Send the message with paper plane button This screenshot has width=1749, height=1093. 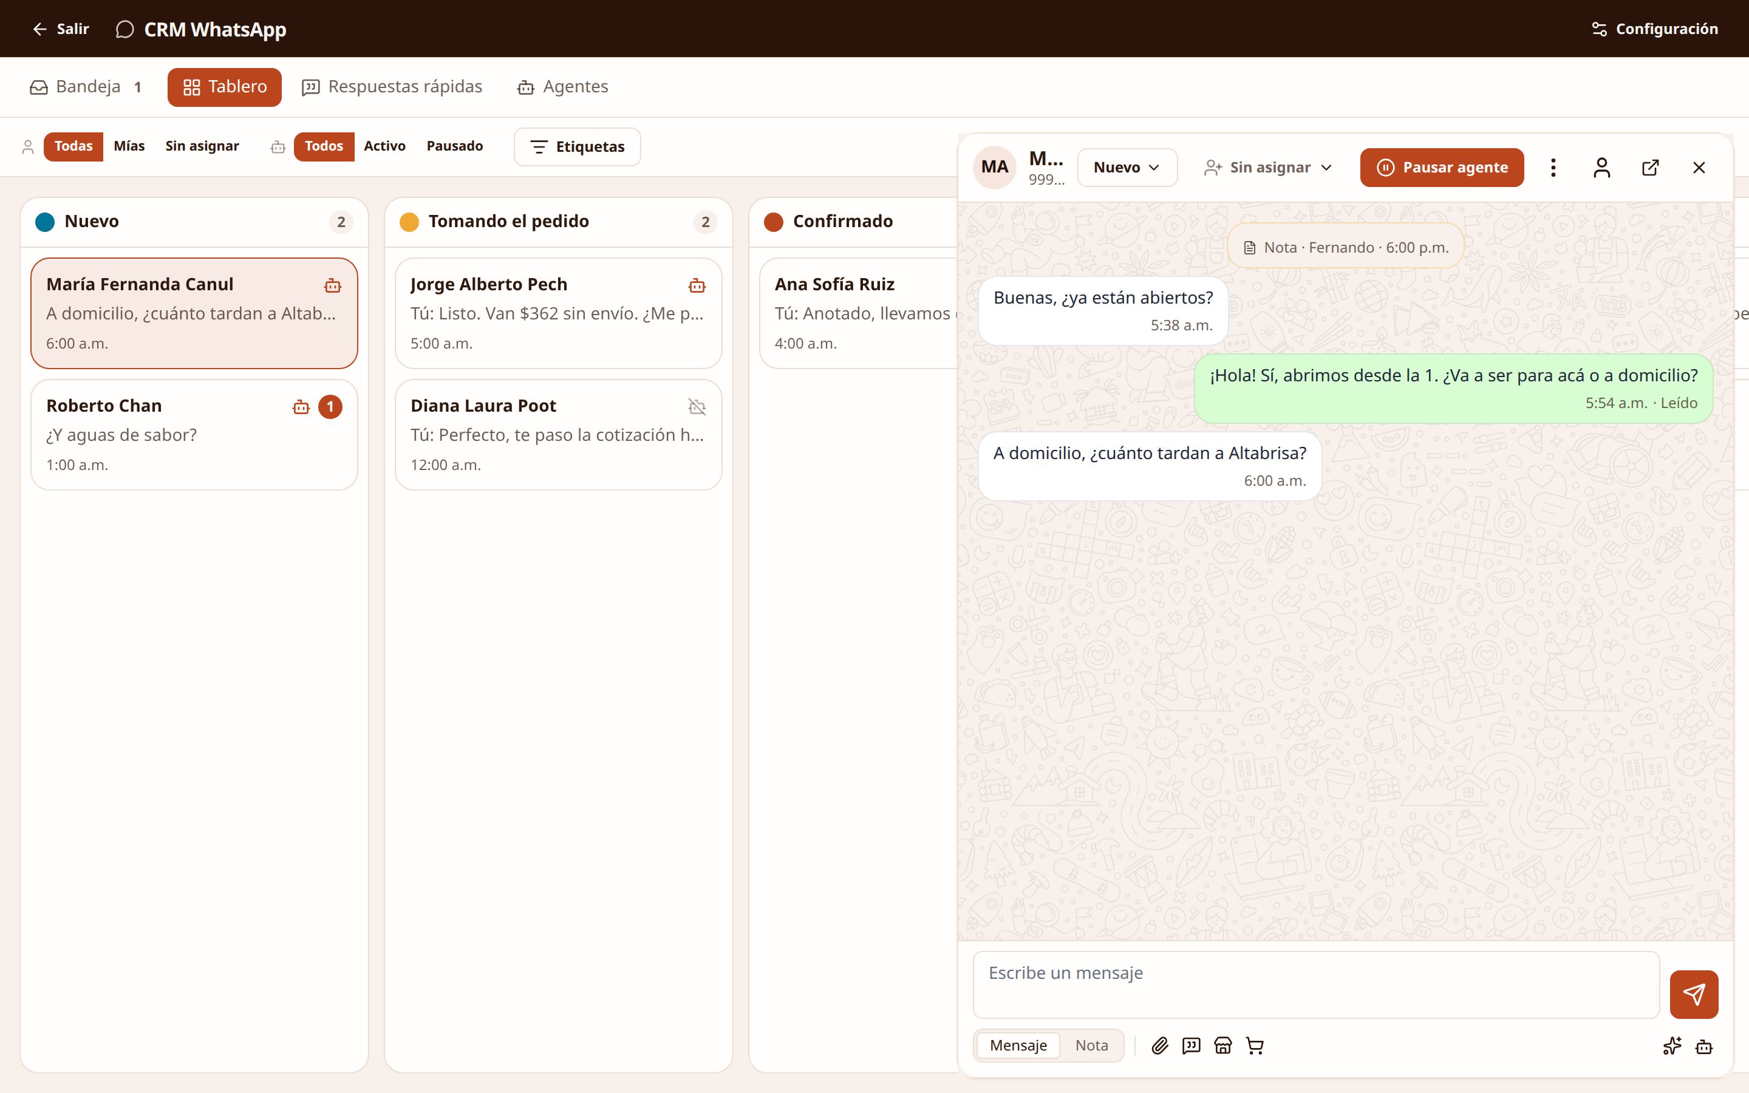[x=1693, y=994]
